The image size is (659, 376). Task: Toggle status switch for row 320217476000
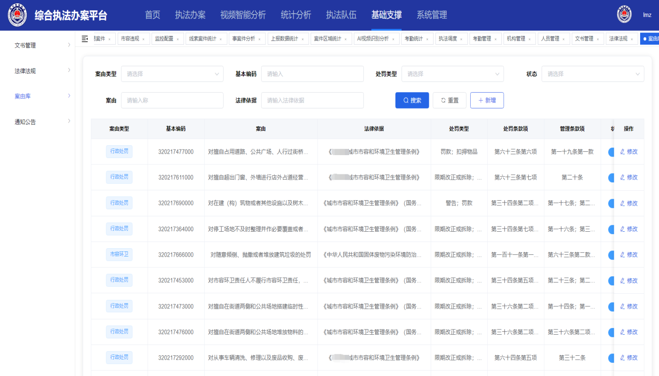(x=611, y=332)
